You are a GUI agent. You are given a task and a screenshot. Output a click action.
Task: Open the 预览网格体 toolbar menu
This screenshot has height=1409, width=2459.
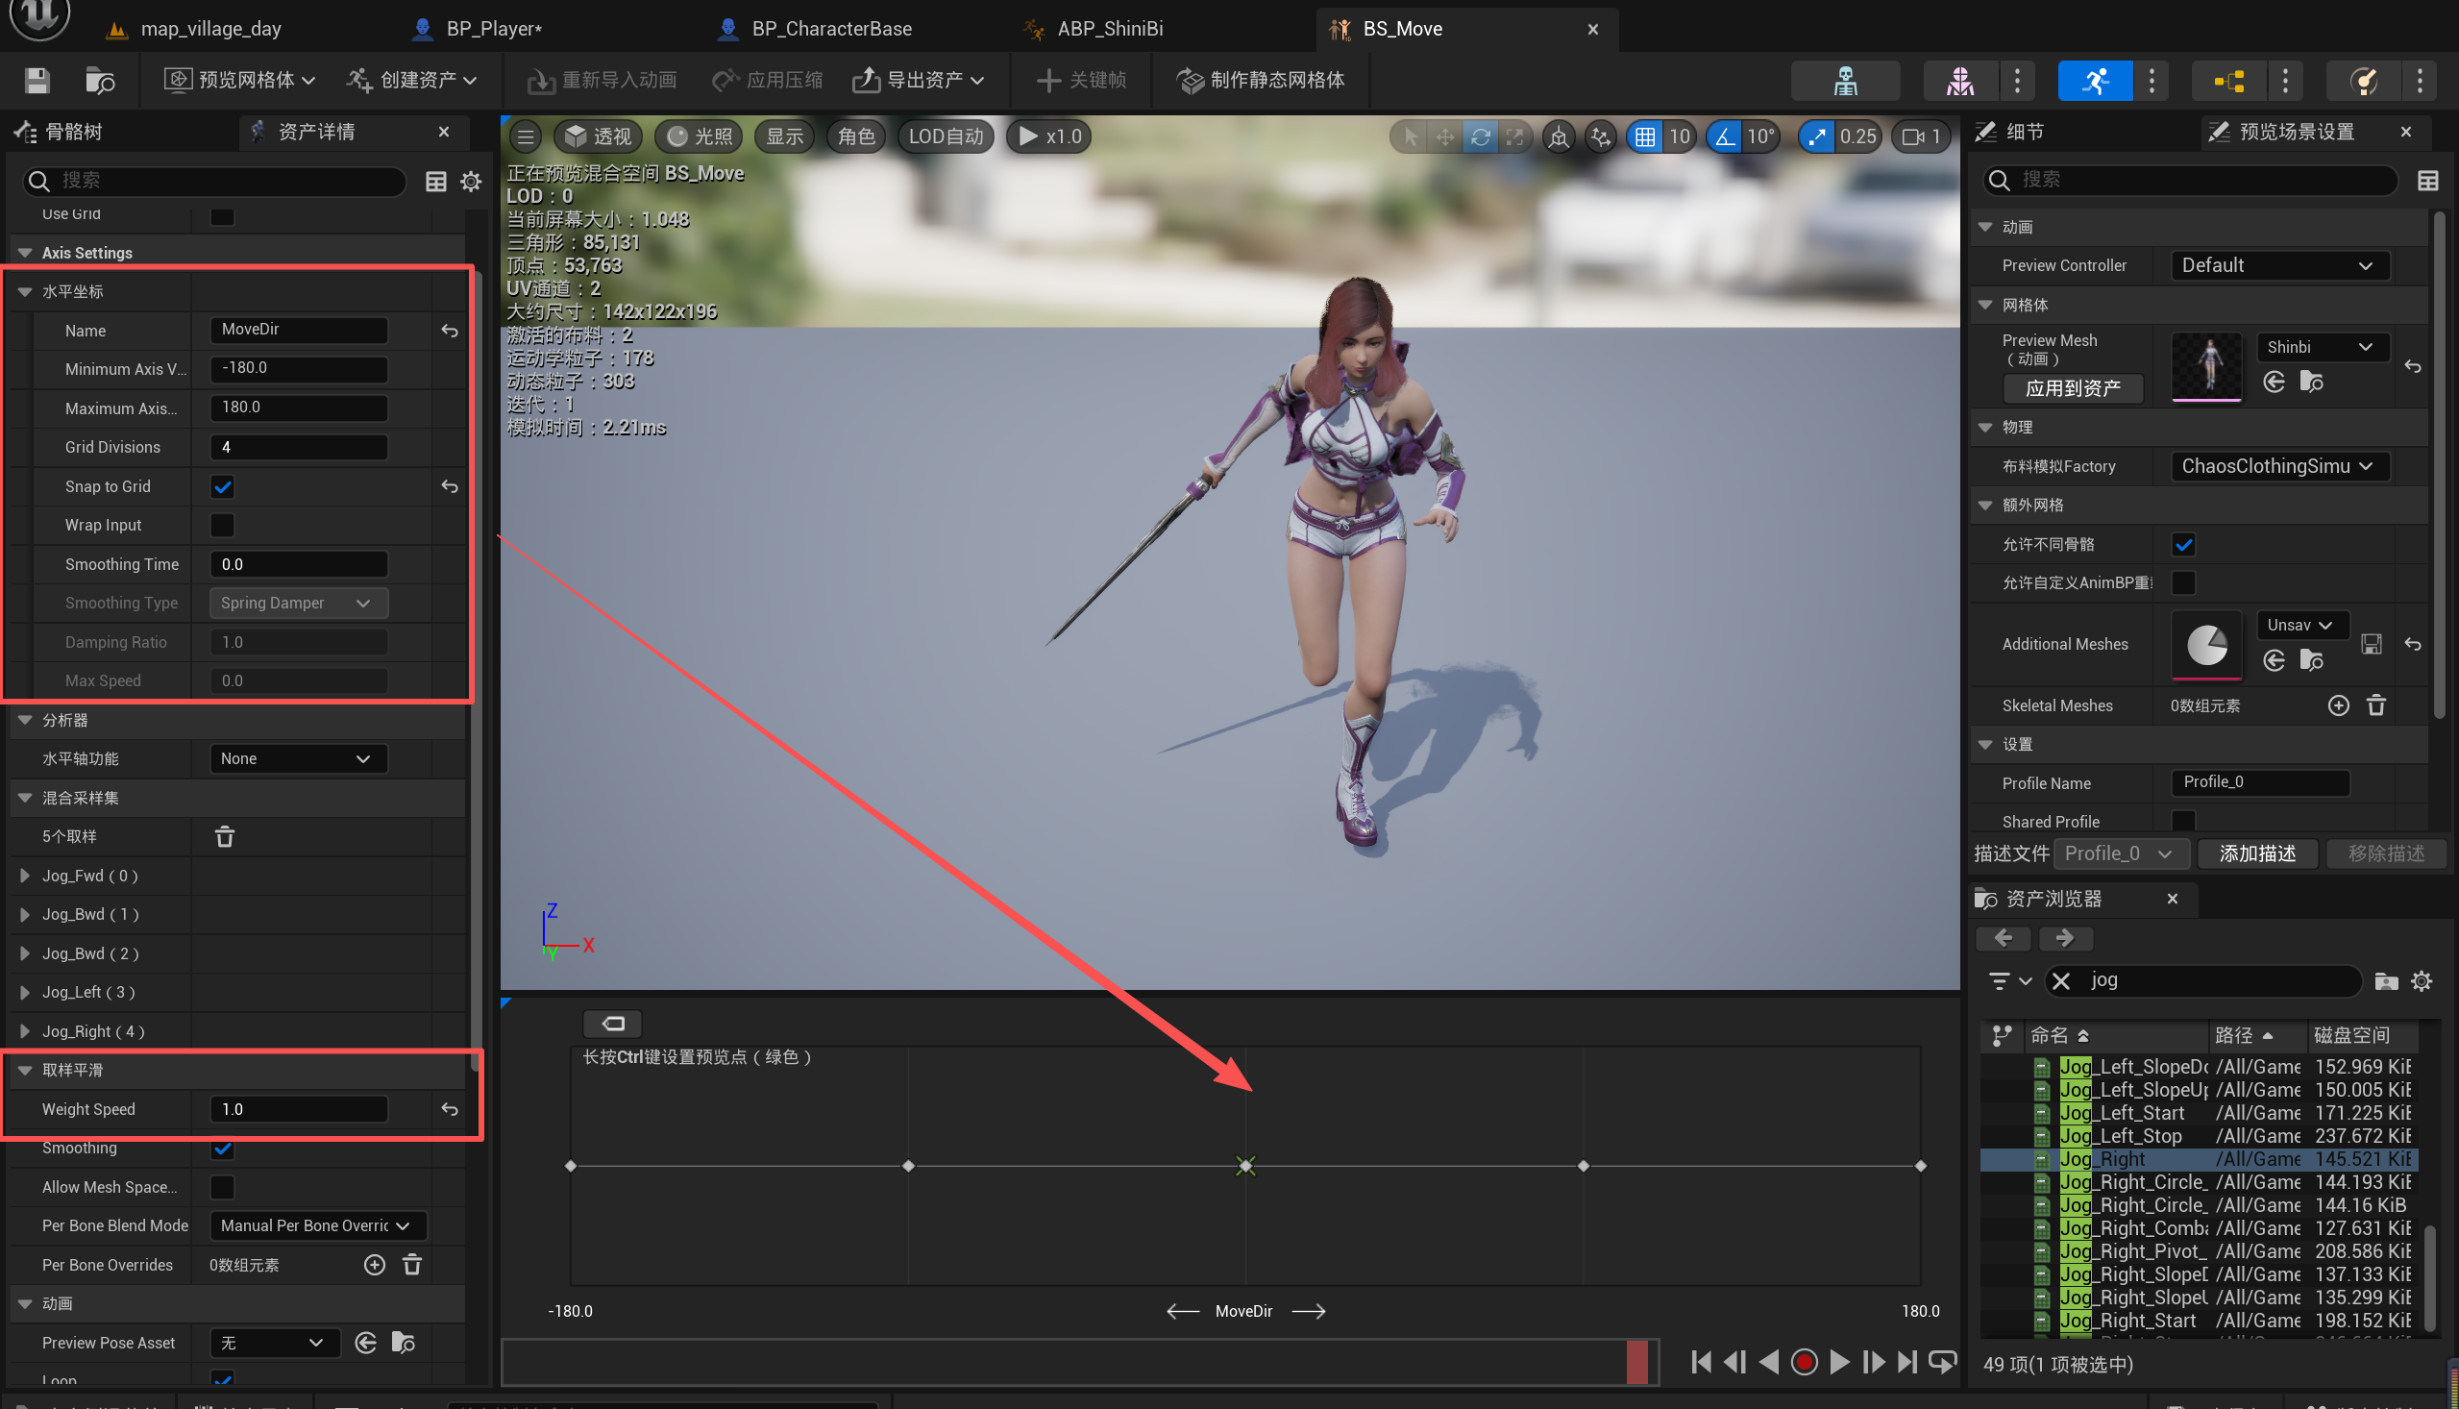[x=239, y=81]
